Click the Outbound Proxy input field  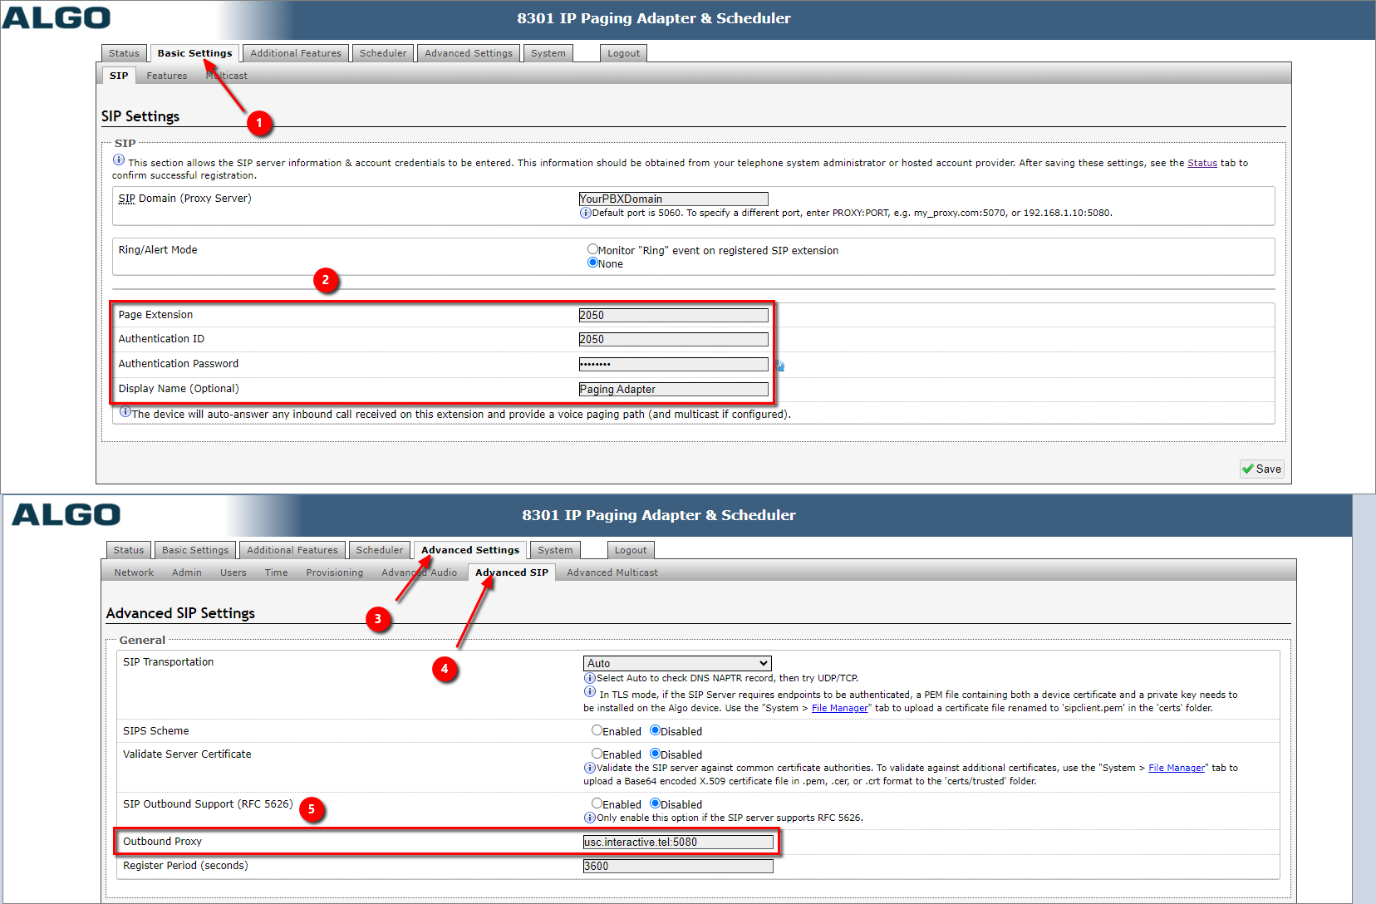[677, 842]
